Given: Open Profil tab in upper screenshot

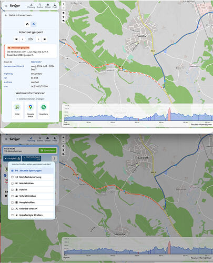Looking at the screenshot, I should pyautogui.click(x=55, y=6).
